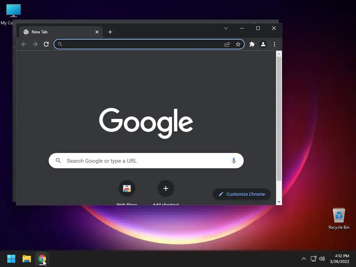Open the profile avatar menu
Image resolution: width=356 pixels, height=267 pixels.
[263, 44]
